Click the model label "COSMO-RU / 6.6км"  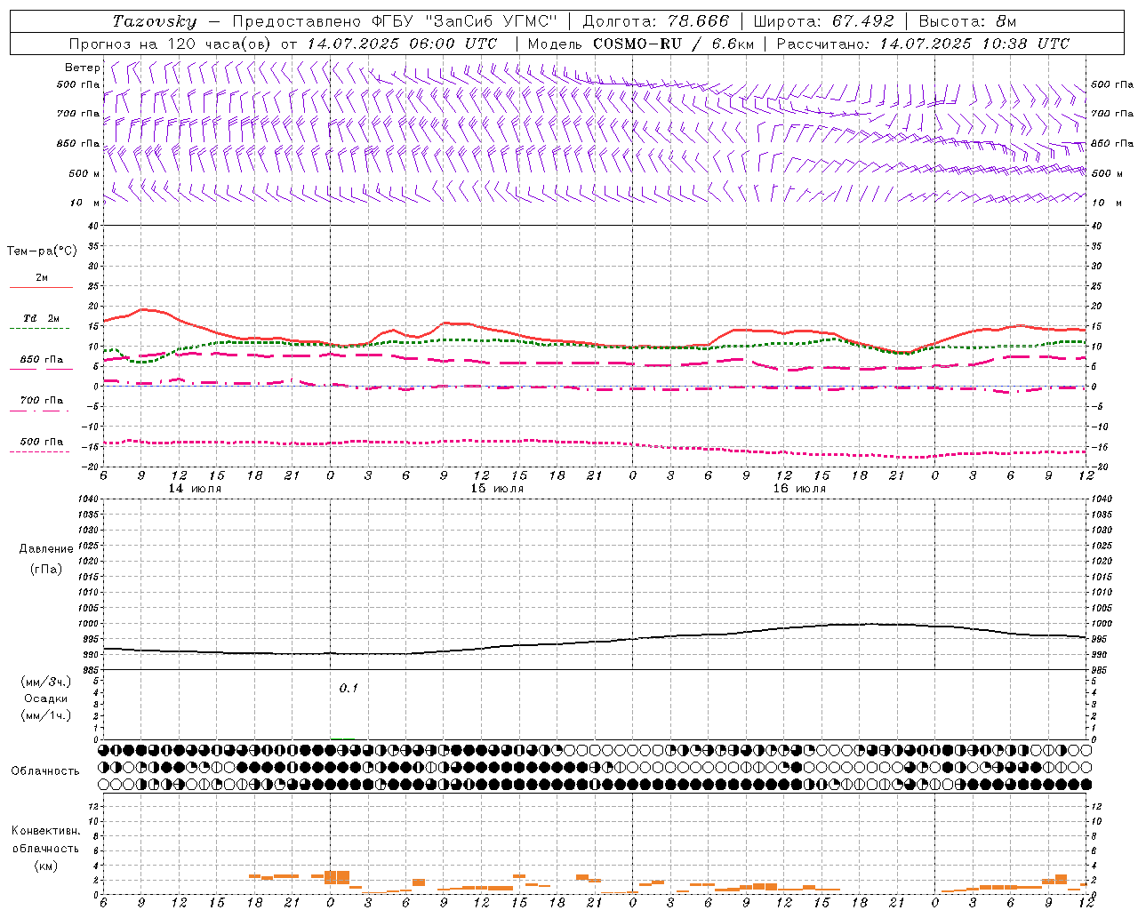(x=673, y=44)
